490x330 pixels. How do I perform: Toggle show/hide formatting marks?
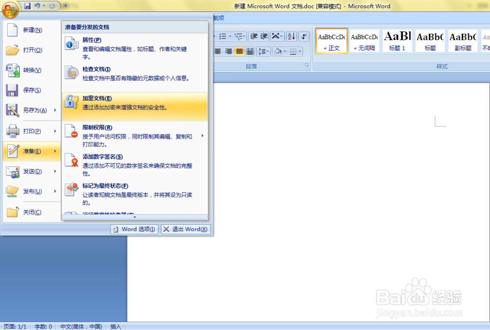click(x=303, y=37)
